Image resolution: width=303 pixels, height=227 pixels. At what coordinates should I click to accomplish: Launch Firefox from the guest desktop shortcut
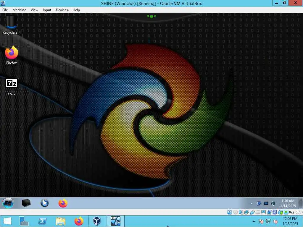coord(12,55)
